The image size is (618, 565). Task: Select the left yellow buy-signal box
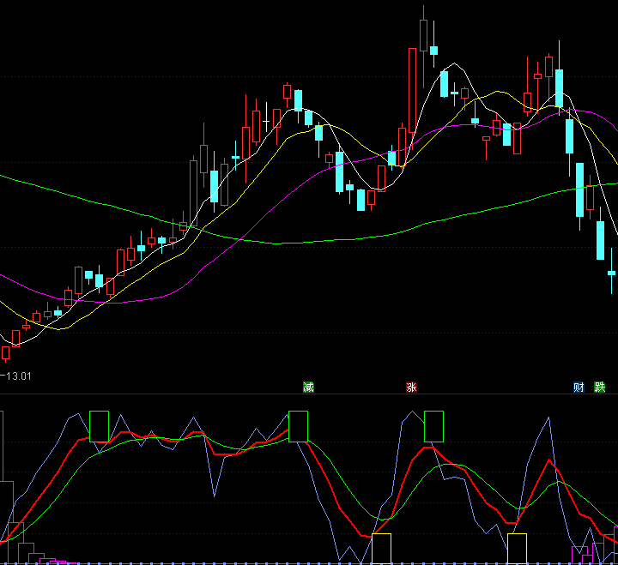pos(381,549)
